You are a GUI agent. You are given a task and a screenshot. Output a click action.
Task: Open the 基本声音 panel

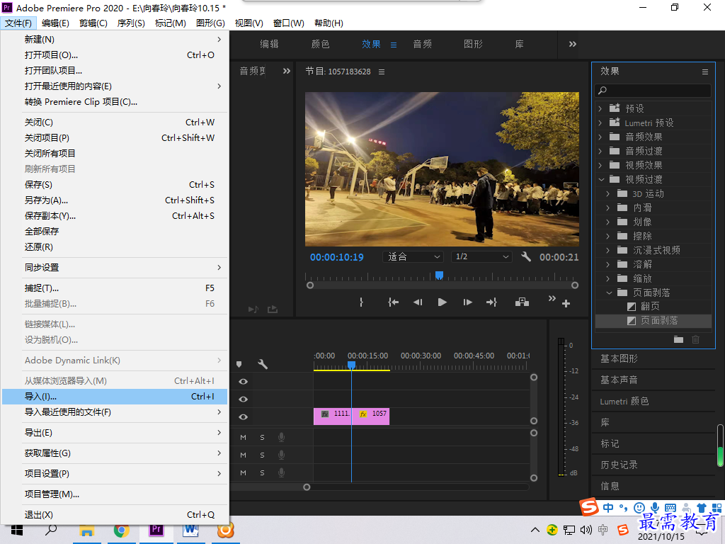tap(619, 380)
